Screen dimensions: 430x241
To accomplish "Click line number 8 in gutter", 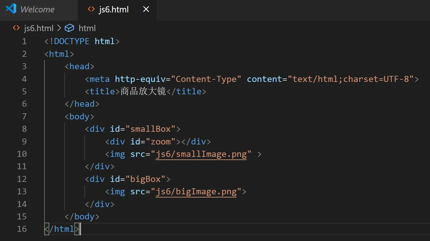I will click(x=24, y=129).
